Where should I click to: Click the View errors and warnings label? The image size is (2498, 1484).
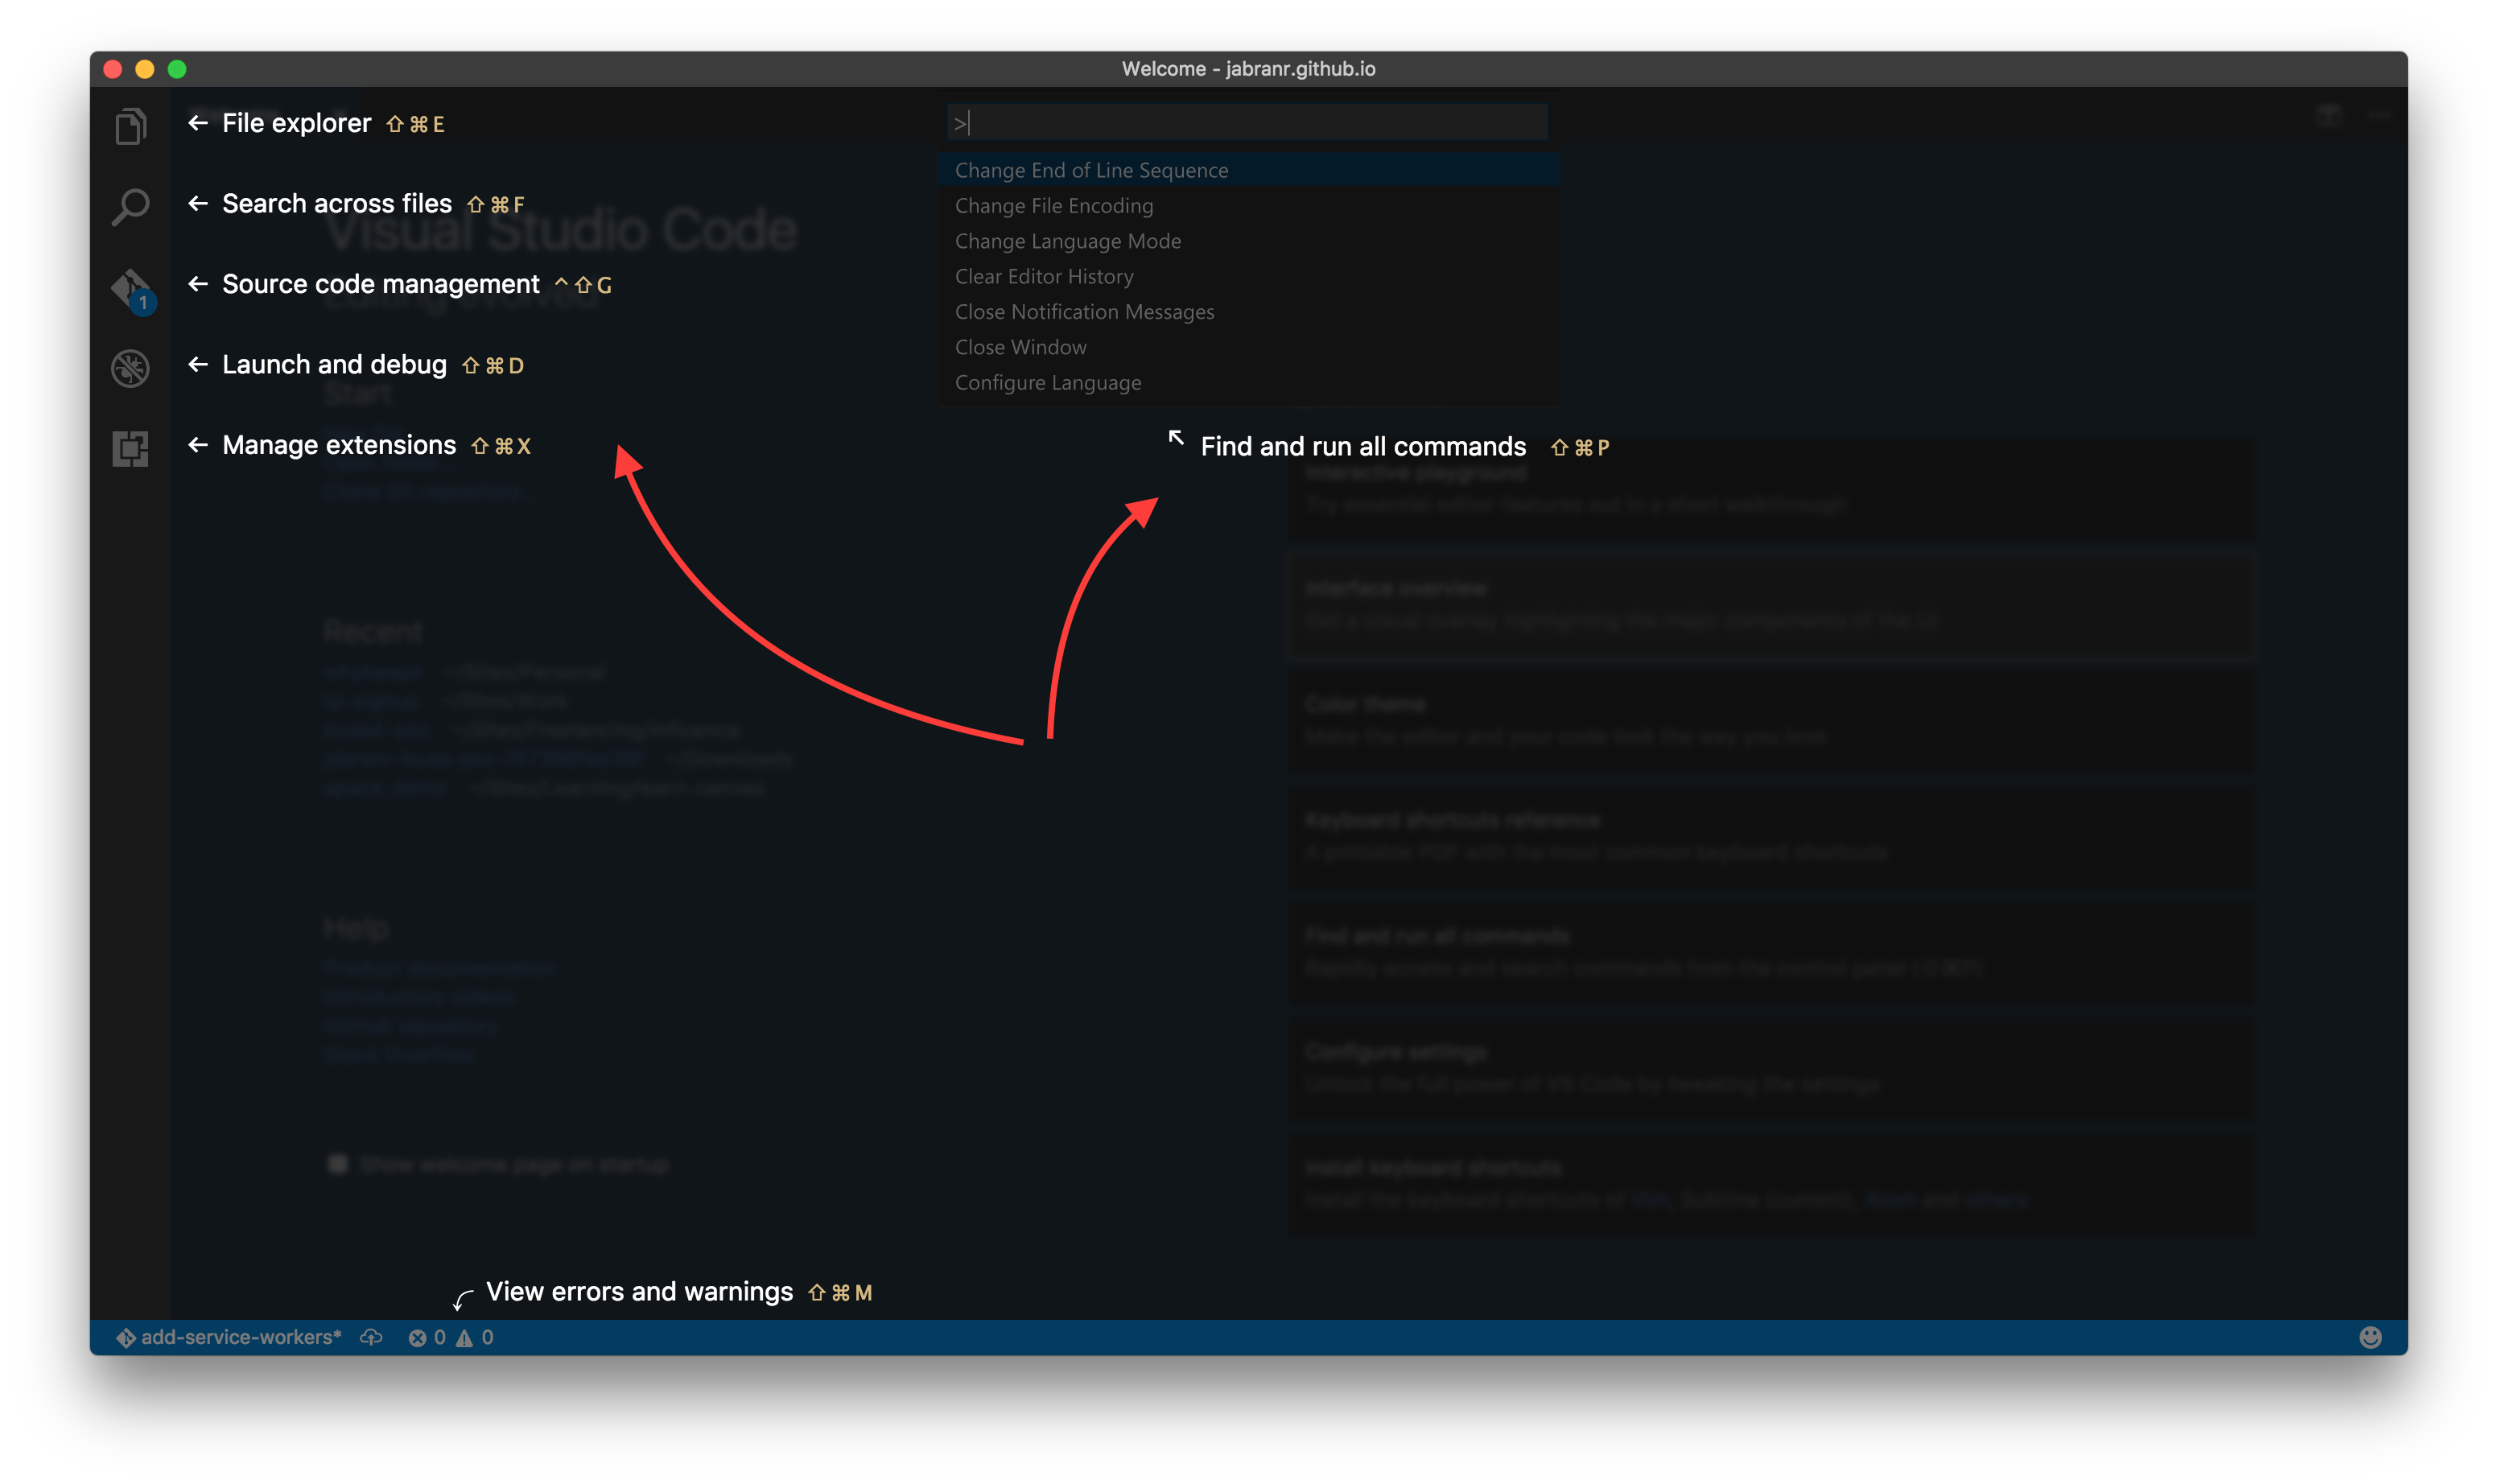[639, 1291]
